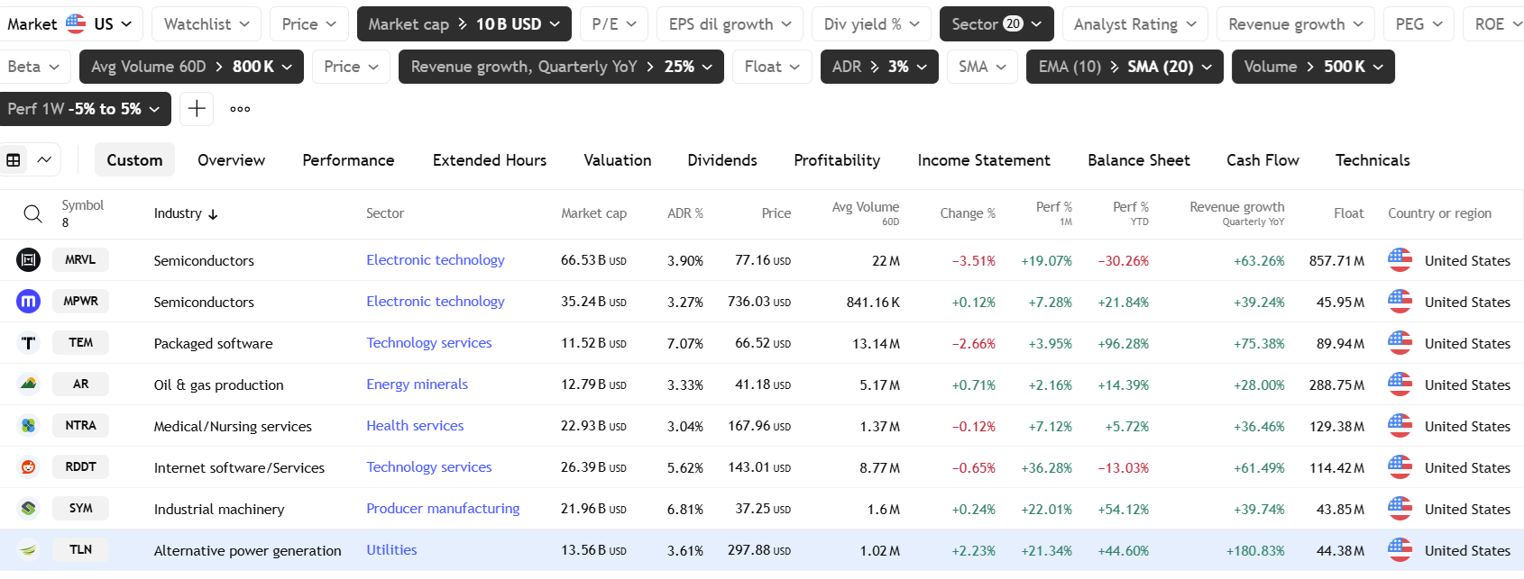
Task: Sort by the Perf % YTD column header
Action: pyautogui.click(x=1131, y=213)
